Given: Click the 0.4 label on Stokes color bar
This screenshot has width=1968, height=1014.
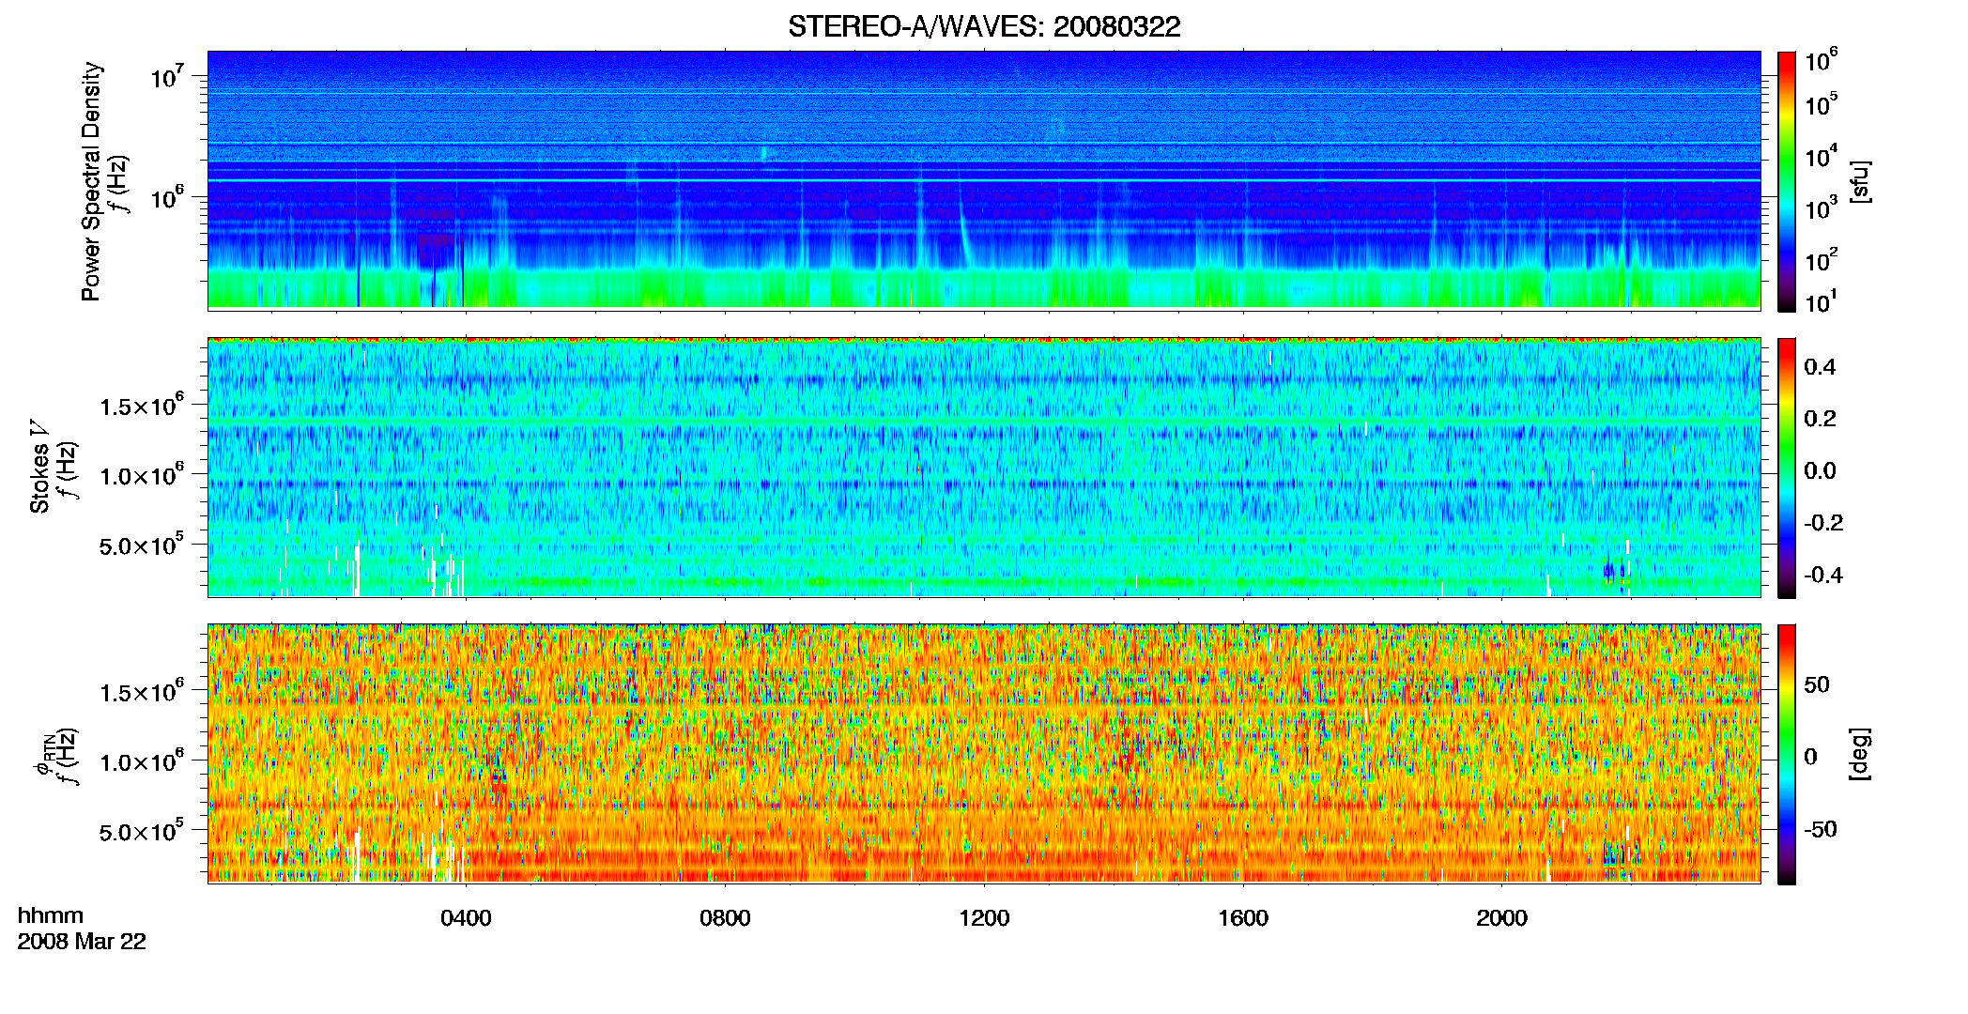Looking at the screenshot, I should click(x=1820, y=367).
